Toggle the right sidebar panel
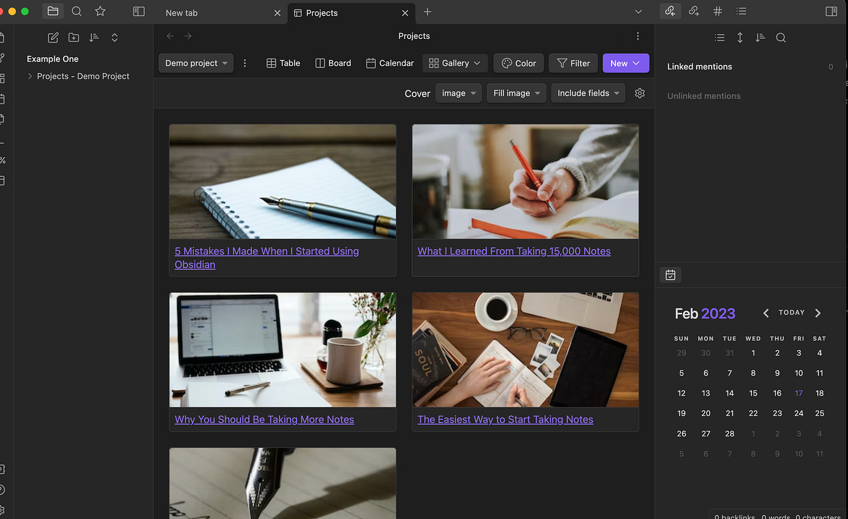The height and width of the screenshot is (519, 848). 831,11
